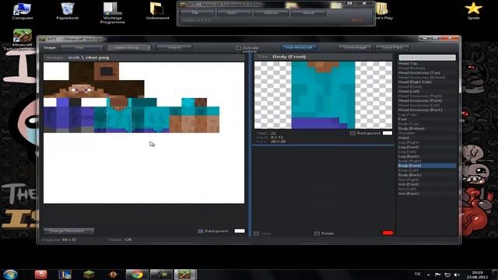
Task: Click the Start Minecraft button
Action: point(299,47)
